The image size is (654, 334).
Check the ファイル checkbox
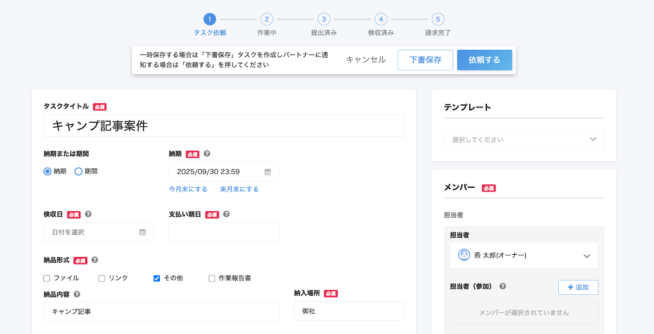pyautogui.click(x=47, y=278)
